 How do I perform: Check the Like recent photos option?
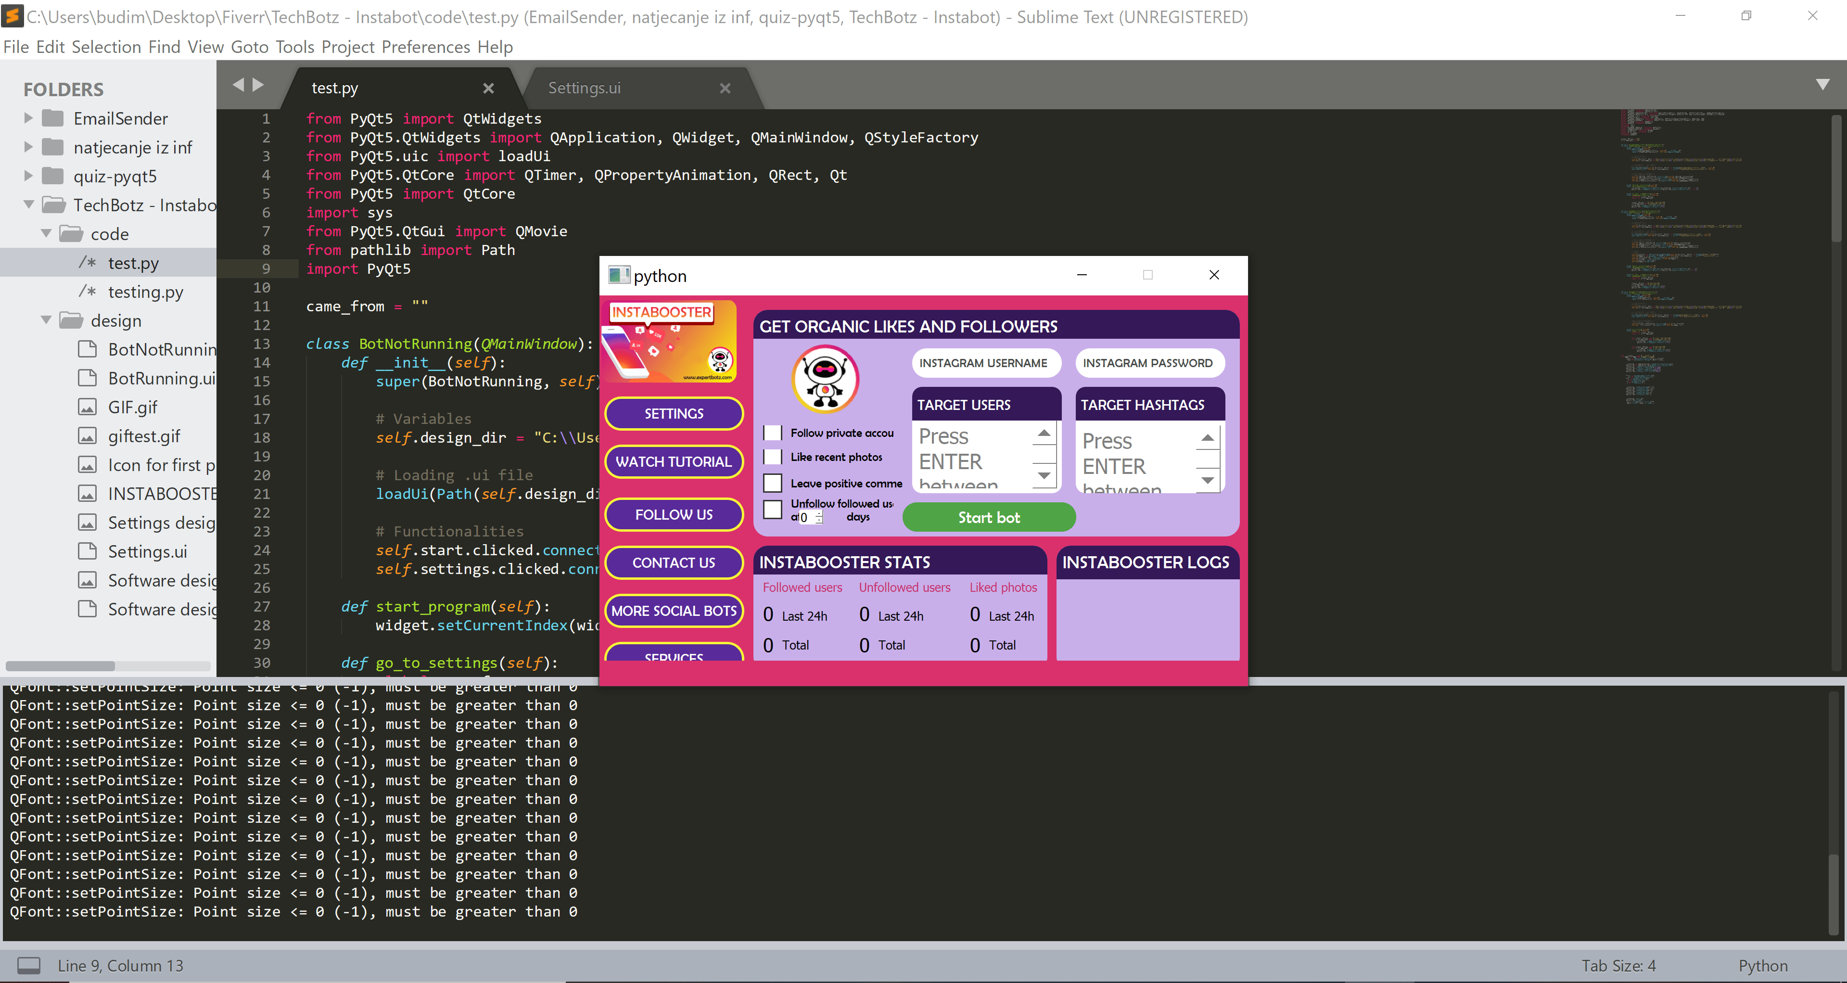[773, 457]
